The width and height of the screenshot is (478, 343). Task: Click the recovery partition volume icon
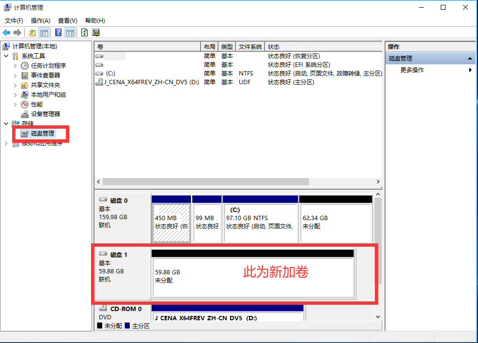[x=99, y=56]
